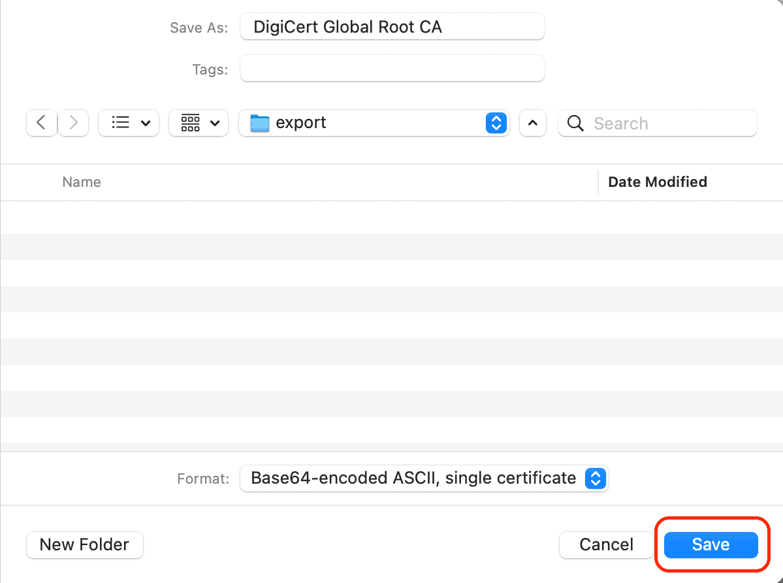Collapse the dialog with the chevron-up button
783x583 pixels.
coord(533,123)
